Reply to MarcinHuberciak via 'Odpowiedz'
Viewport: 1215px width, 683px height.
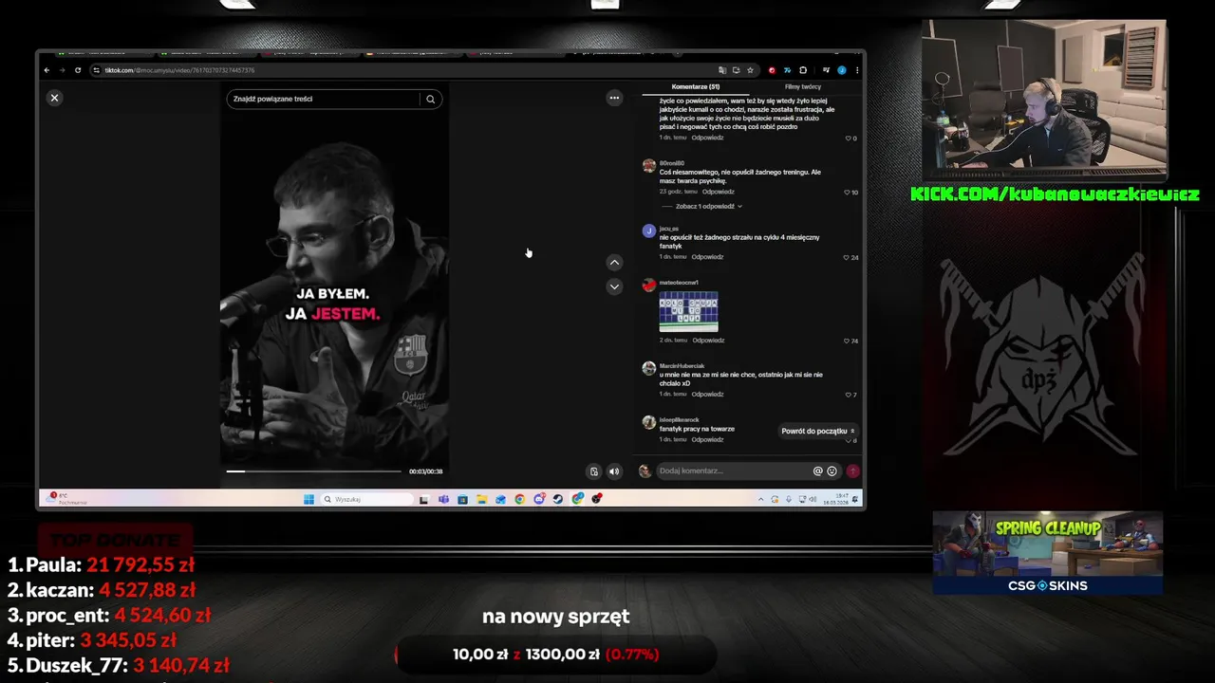[707, 394]
